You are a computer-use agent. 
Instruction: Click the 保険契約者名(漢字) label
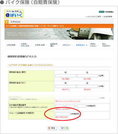[18, 72]
